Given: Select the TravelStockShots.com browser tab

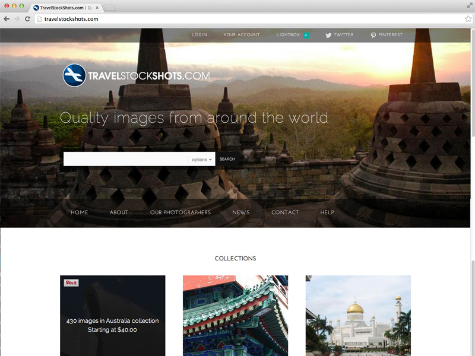Looking at the screenshot, I should point(65,8).
